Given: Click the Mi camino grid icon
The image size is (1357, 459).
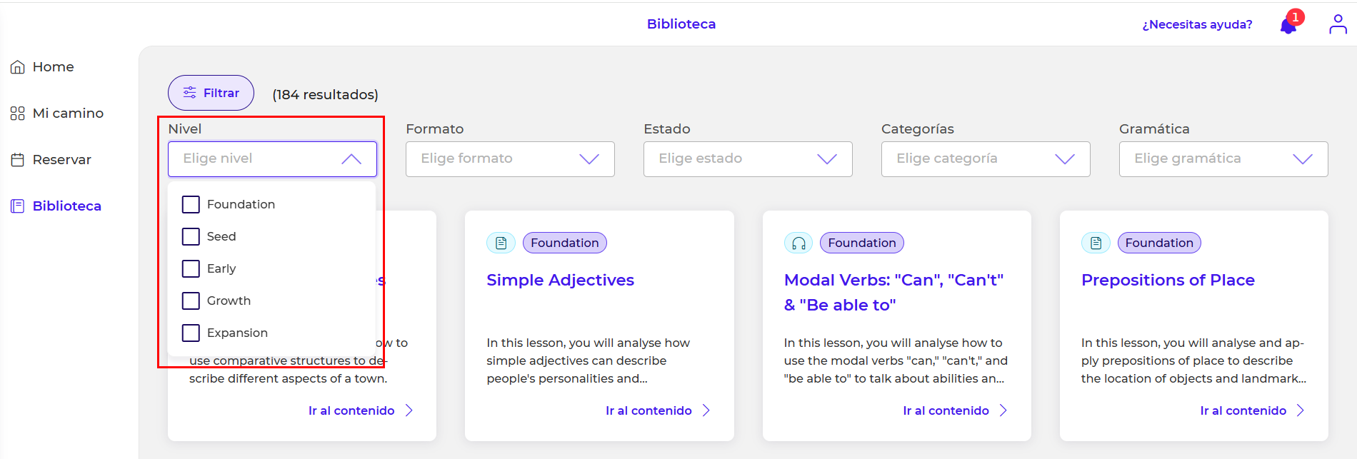Looking at the screenshot, I should click(x=18, y=114).
